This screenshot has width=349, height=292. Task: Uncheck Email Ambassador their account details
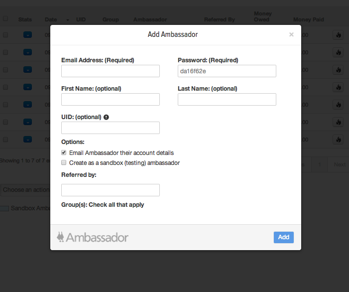64,152
